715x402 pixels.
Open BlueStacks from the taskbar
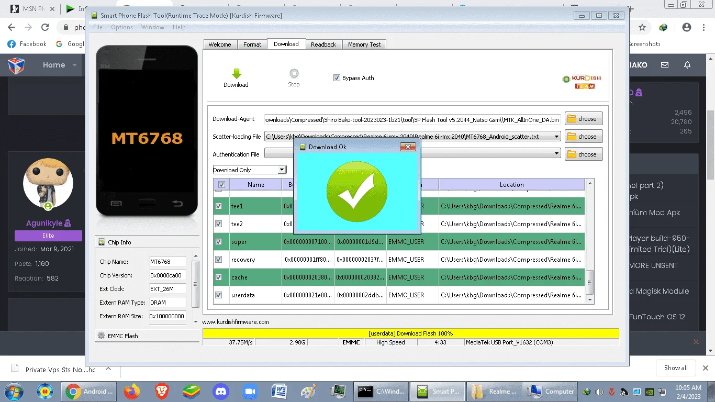[192, 391]
